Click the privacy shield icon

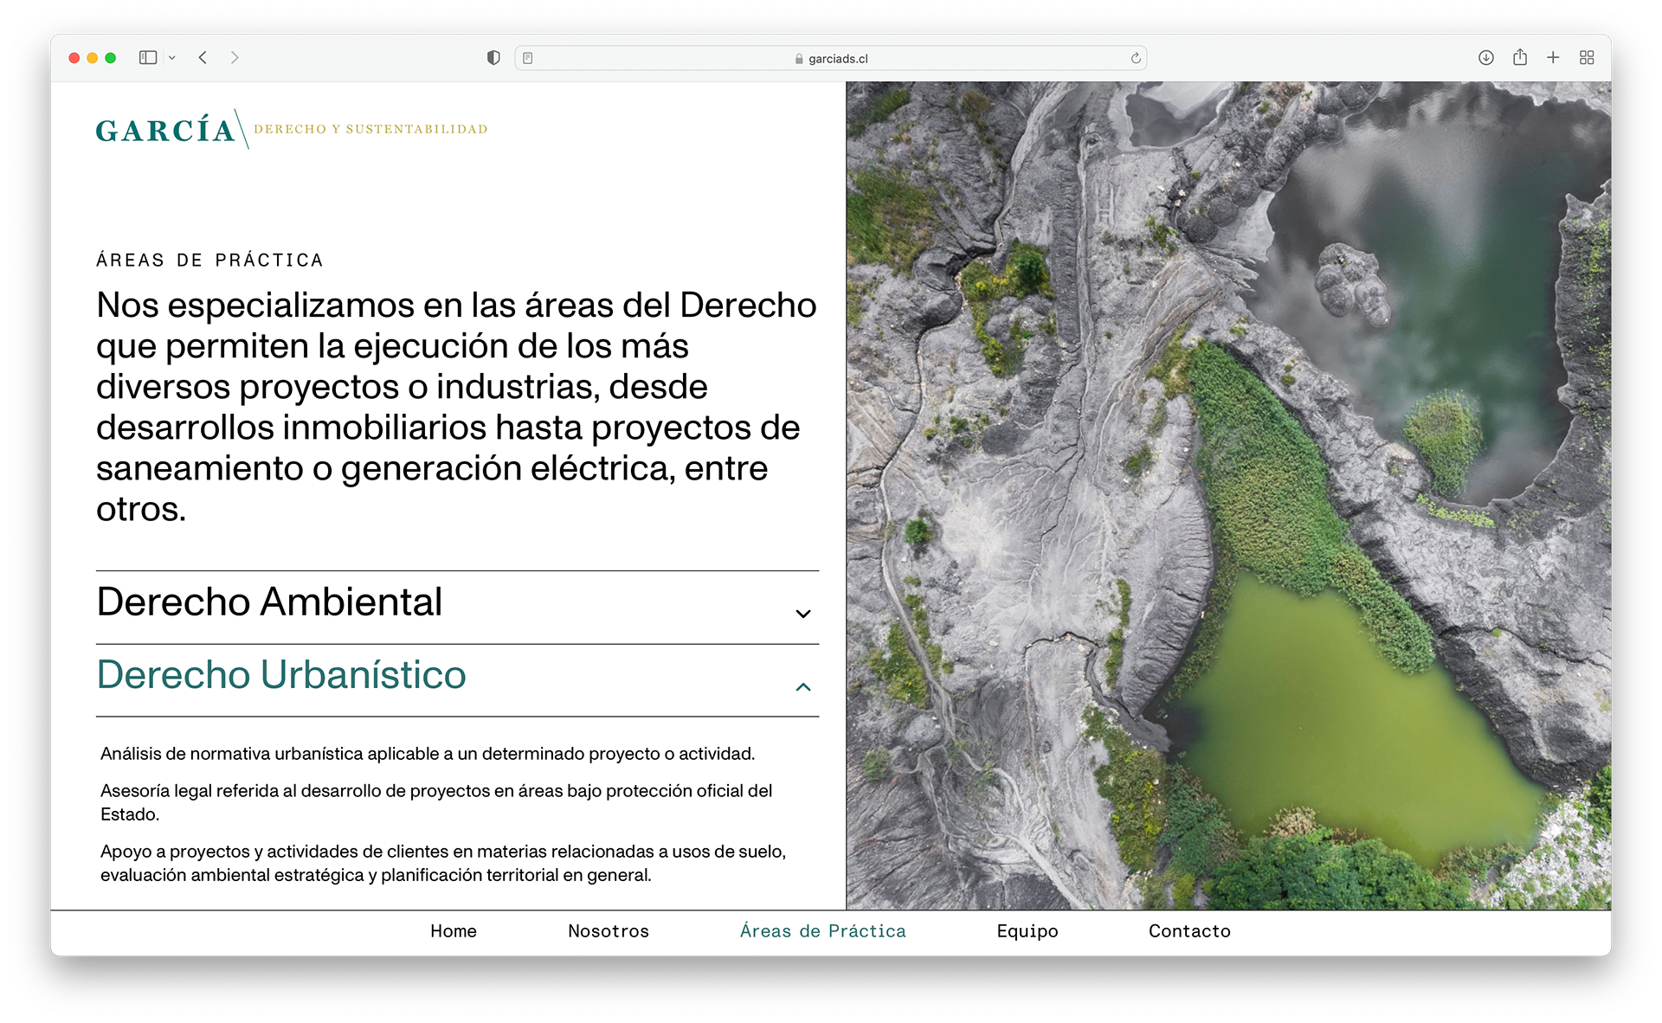[493, 58]
